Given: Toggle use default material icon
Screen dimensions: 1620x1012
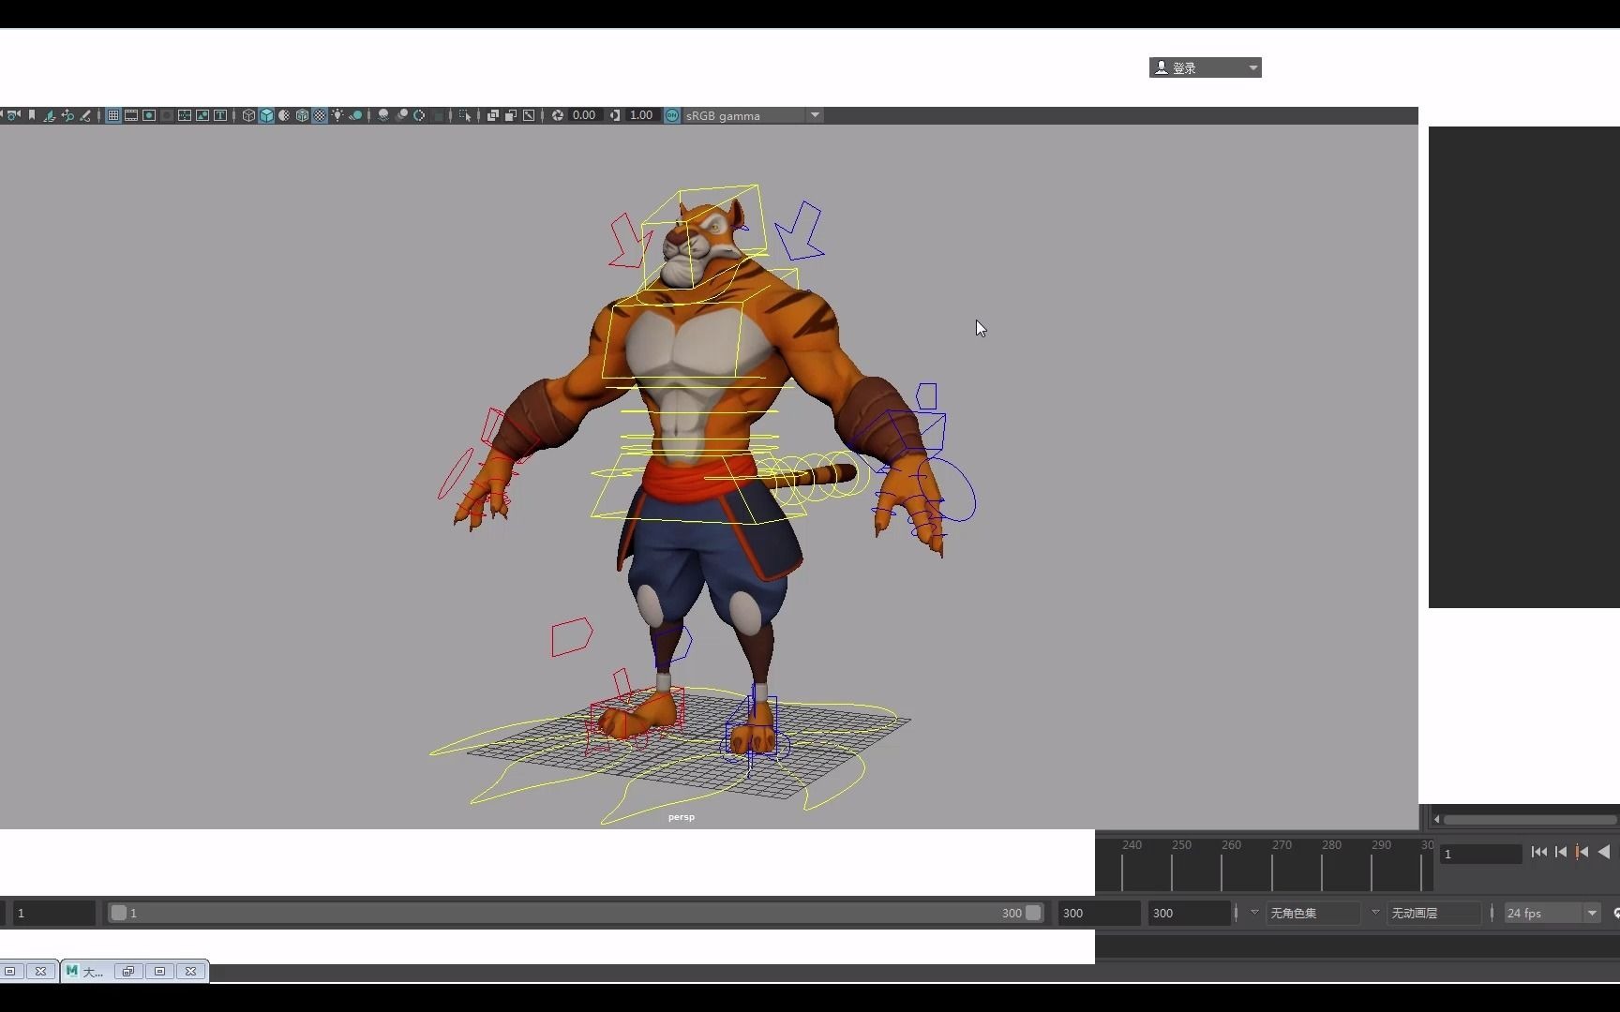Looking at the screenshot, I should tap(284, 115).
